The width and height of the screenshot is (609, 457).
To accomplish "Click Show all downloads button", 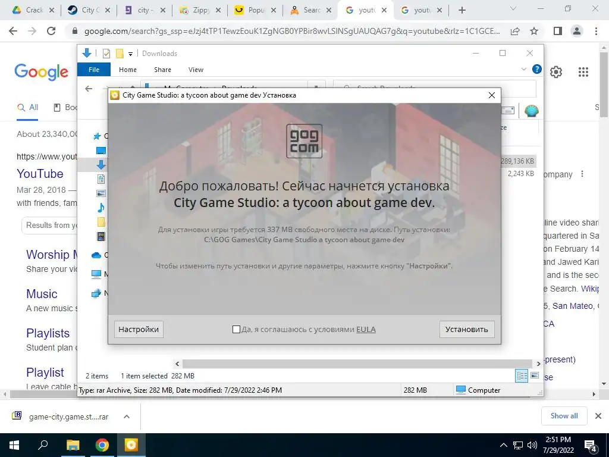I will 564,416.
